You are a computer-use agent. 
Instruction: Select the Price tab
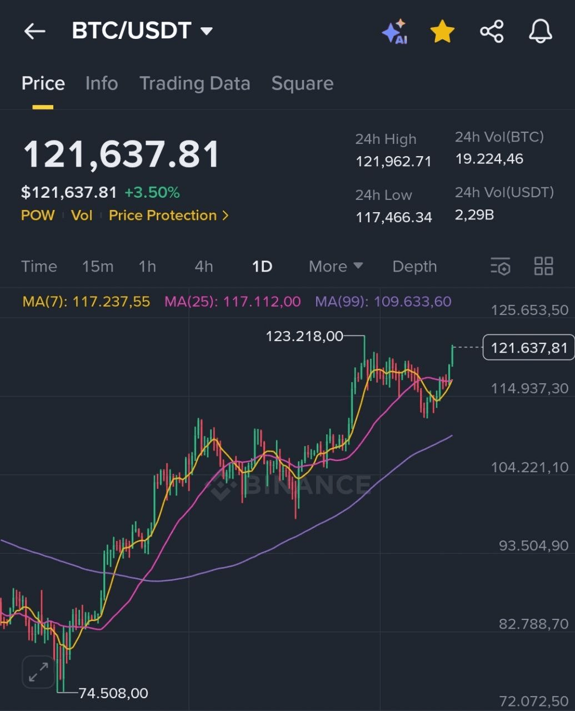43,83
